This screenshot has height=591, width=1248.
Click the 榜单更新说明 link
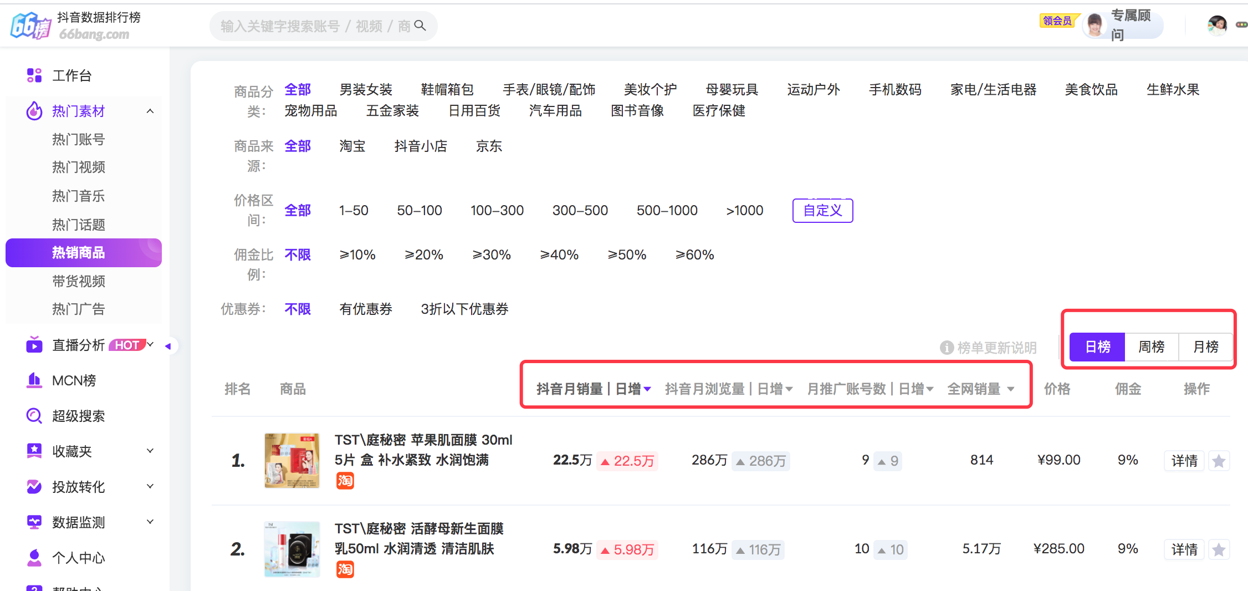[x=997, y=348]
